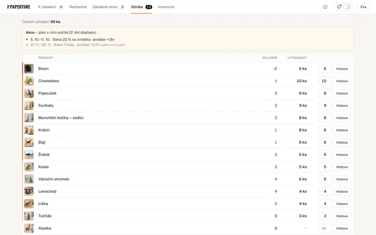Click the PRODUKT column header
Viewport: 376px width, 235px height.
tap(46, 58)
